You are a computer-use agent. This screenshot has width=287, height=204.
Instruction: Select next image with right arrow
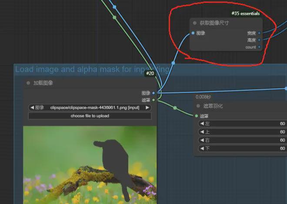[147, 107]
